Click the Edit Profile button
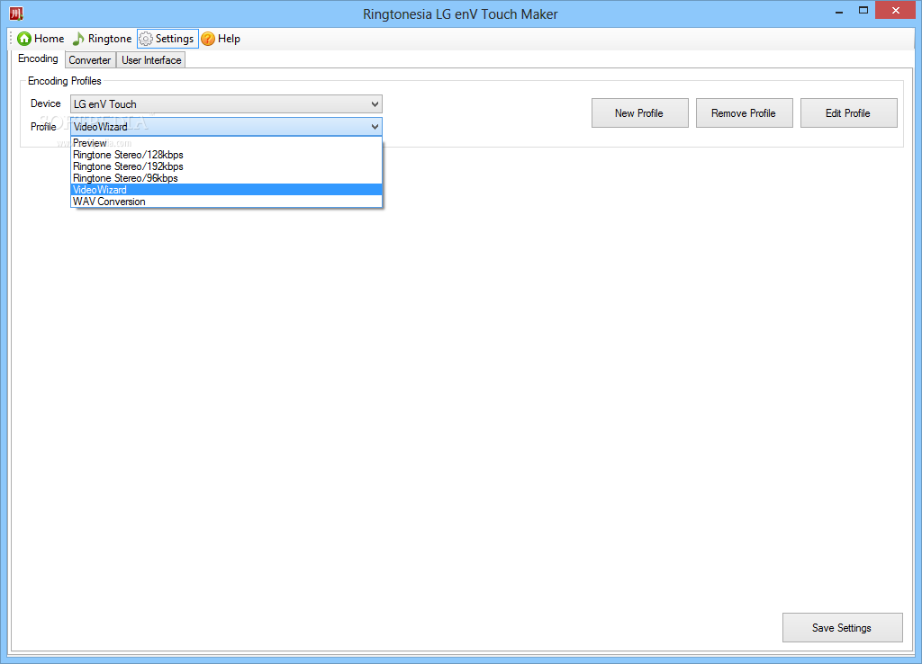 848,112
